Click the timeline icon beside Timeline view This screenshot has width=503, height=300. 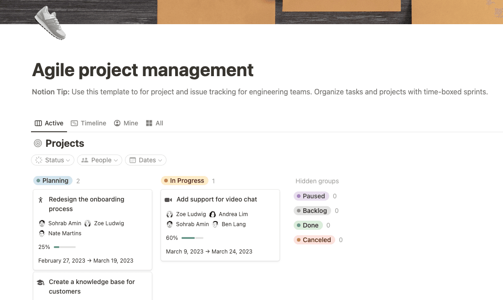click(x=73, y=123)
